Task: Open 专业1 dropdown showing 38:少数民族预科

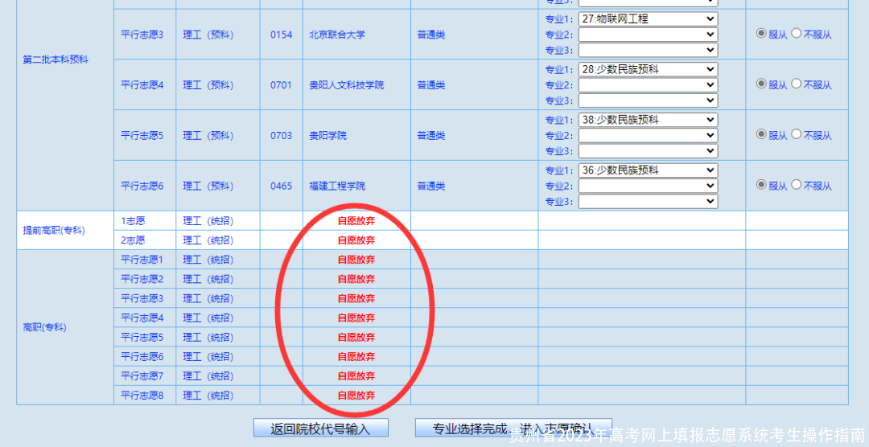Action: pyautogui.click(x=648, y=120)
